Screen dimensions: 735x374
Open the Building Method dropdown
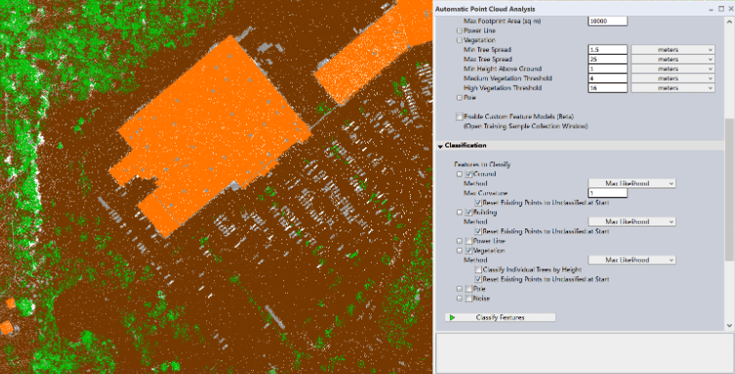pos(632,222)
